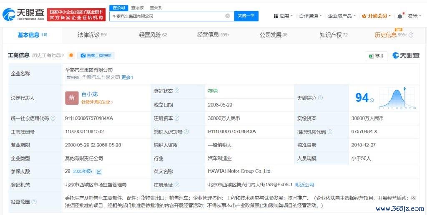This screenshot has height=215, width=427.
Task: Open the user 费米 account dropdown
Action: coord(414,16)
